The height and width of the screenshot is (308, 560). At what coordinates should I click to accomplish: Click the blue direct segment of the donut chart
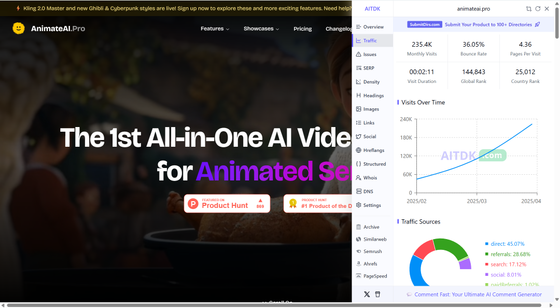coord(415,272)
